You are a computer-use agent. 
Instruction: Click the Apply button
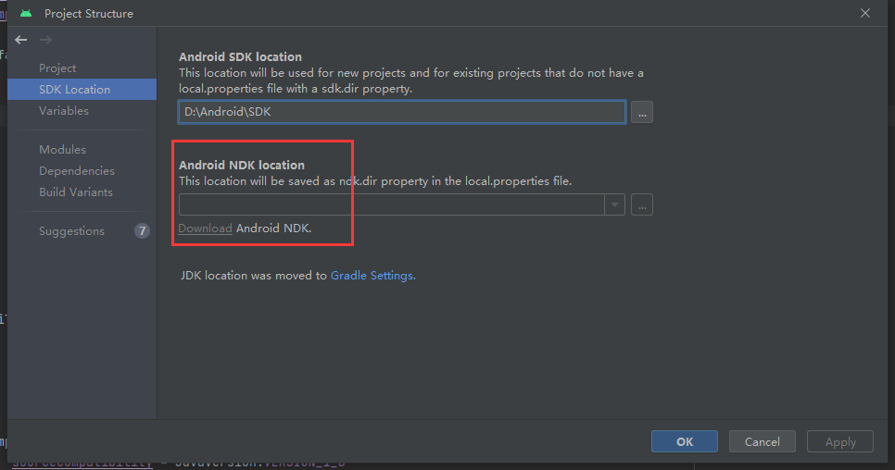[x=840, y=441]
